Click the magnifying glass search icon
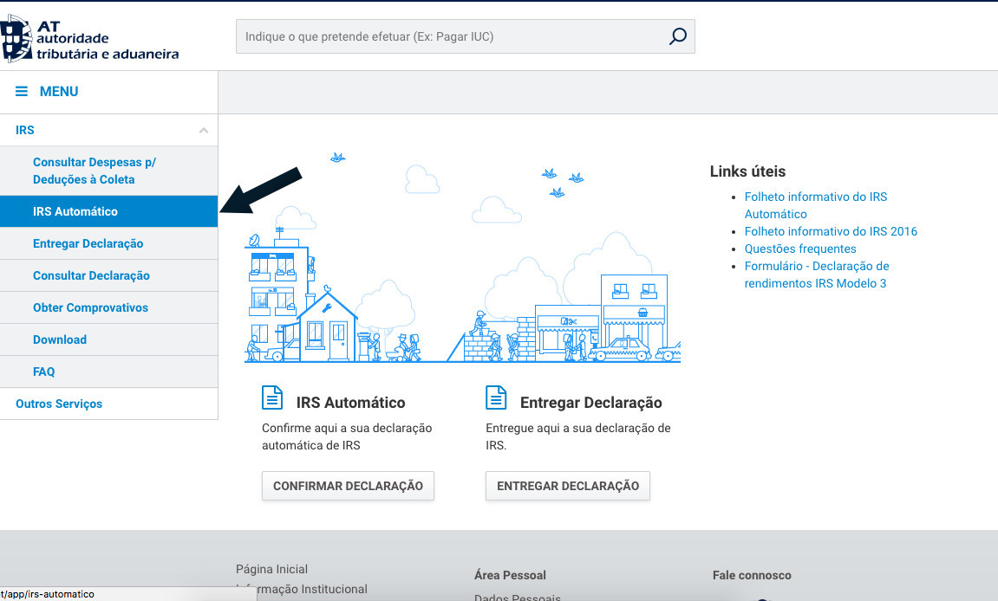Screen dimensions: 998x601 pyautogui.click(x=678, y=36)
